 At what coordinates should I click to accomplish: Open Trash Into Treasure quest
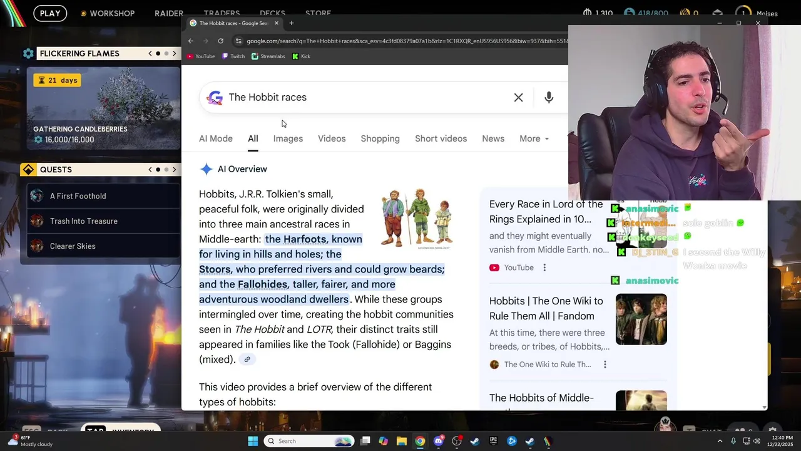[103, 221]
